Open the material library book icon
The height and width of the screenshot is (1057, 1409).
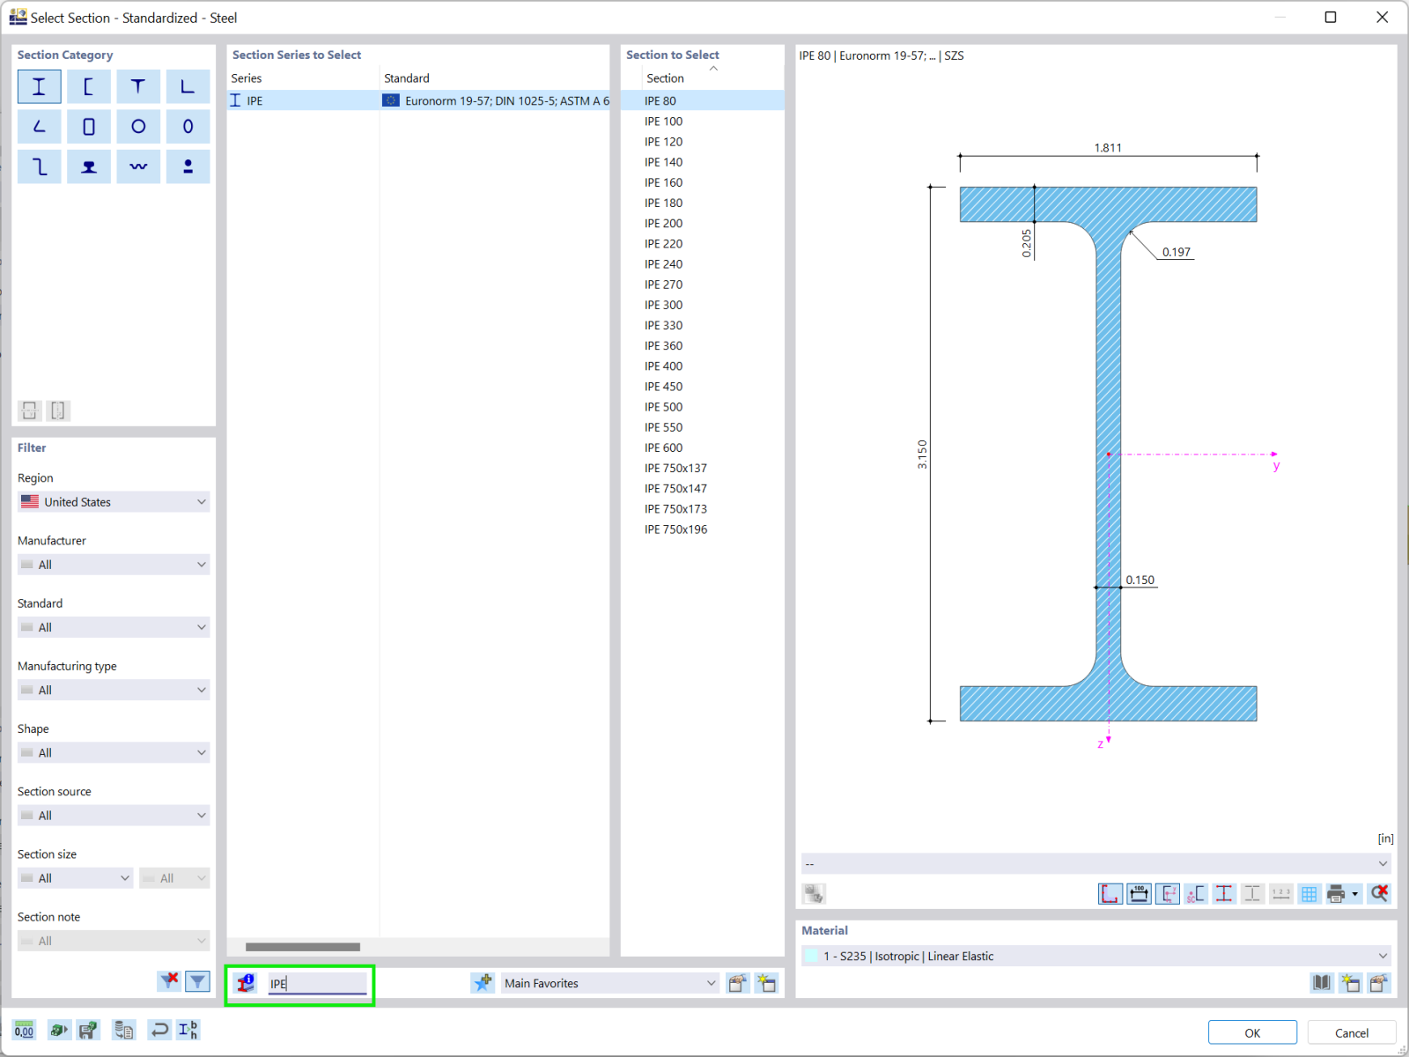click(x=1322, y=983)
